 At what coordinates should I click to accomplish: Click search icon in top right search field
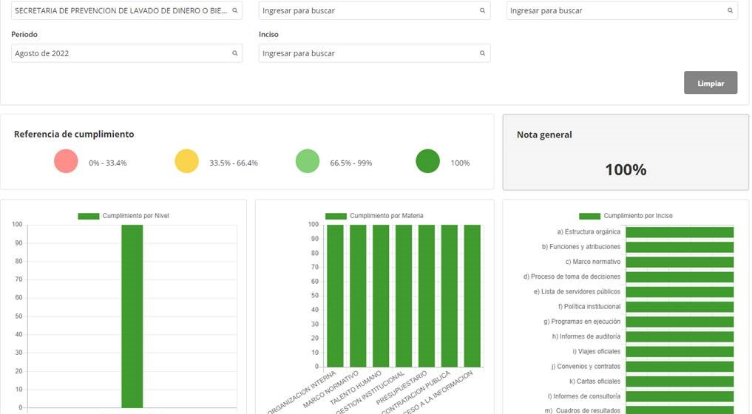coord(730,10)
